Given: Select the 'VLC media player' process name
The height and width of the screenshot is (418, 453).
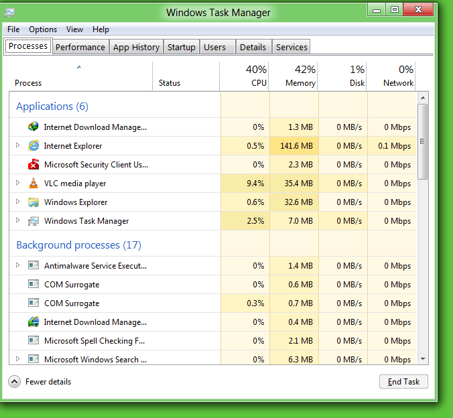Looking at the screenshot, I should tap(75, 184).
